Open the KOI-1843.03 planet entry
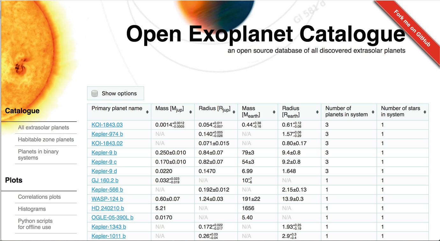Viewport: 440px width, 241px height. (x=107, y=125)
